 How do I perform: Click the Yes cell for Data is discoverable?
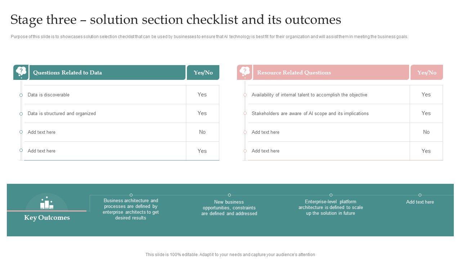(x=202, y=95)
